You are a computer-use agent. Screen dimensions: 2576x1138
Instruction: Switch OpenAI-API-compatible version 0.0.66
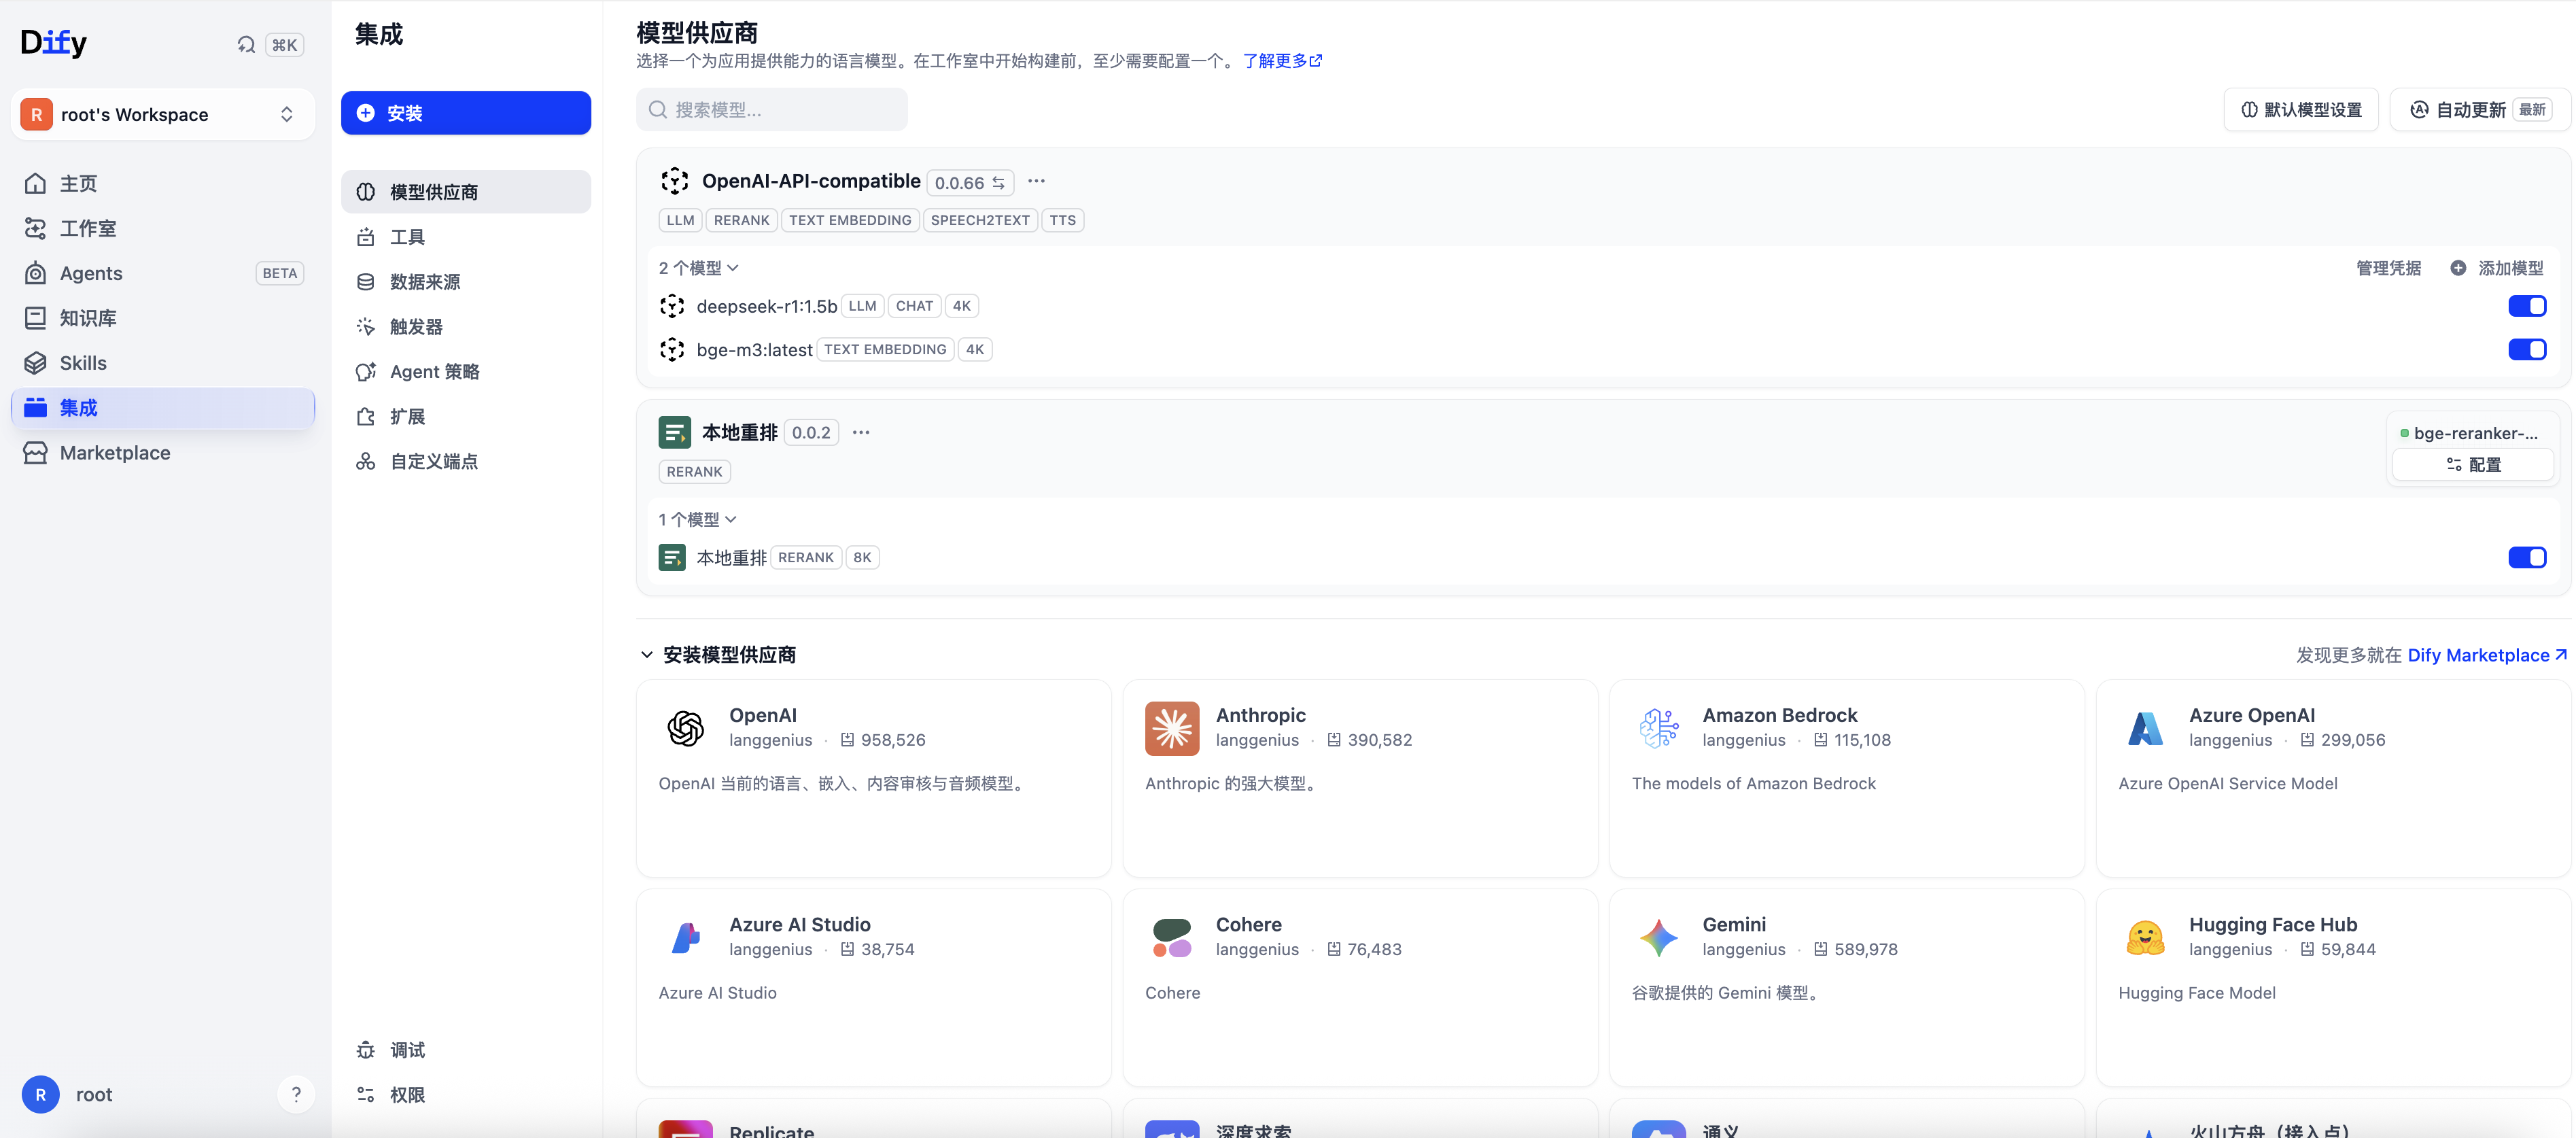[x=970, y=183]
